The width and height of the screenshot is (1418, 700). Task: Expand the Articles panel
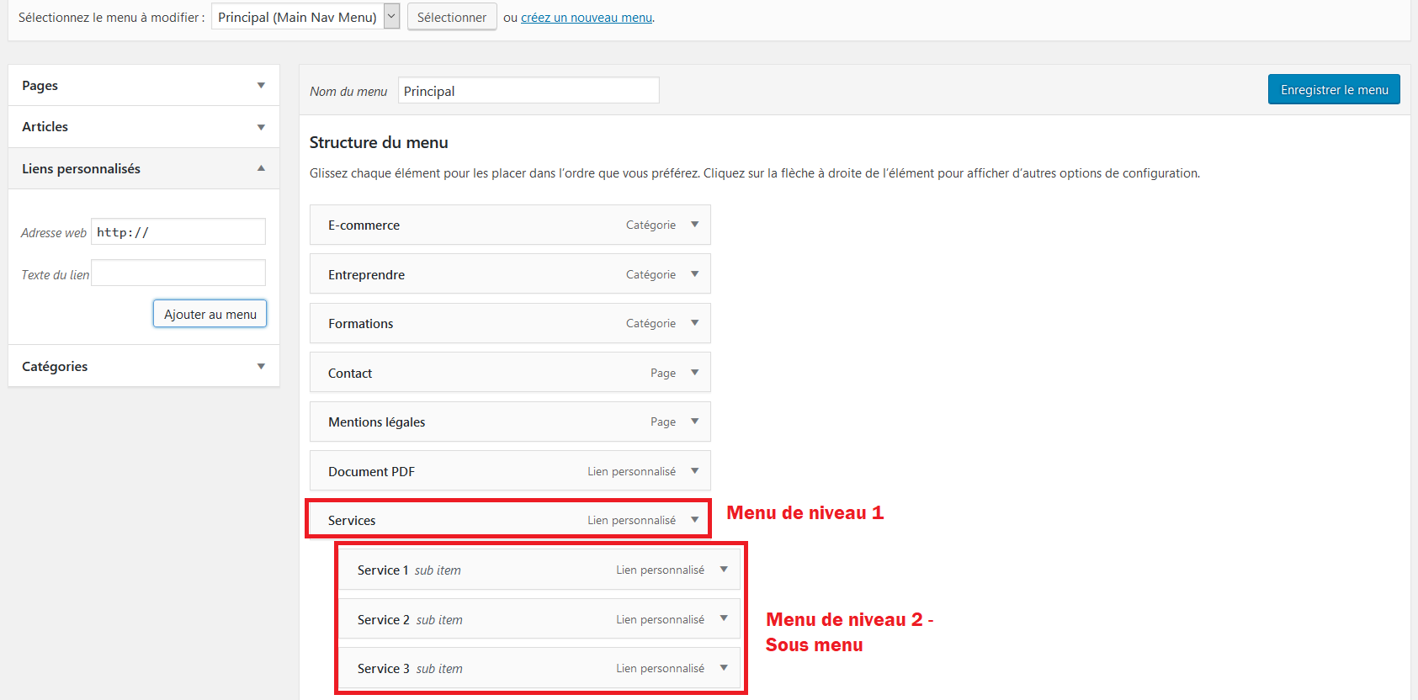coord(261,127)
